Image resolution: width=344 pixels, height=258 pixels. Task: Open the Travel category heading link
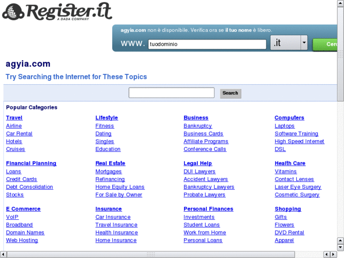point(14,118)
